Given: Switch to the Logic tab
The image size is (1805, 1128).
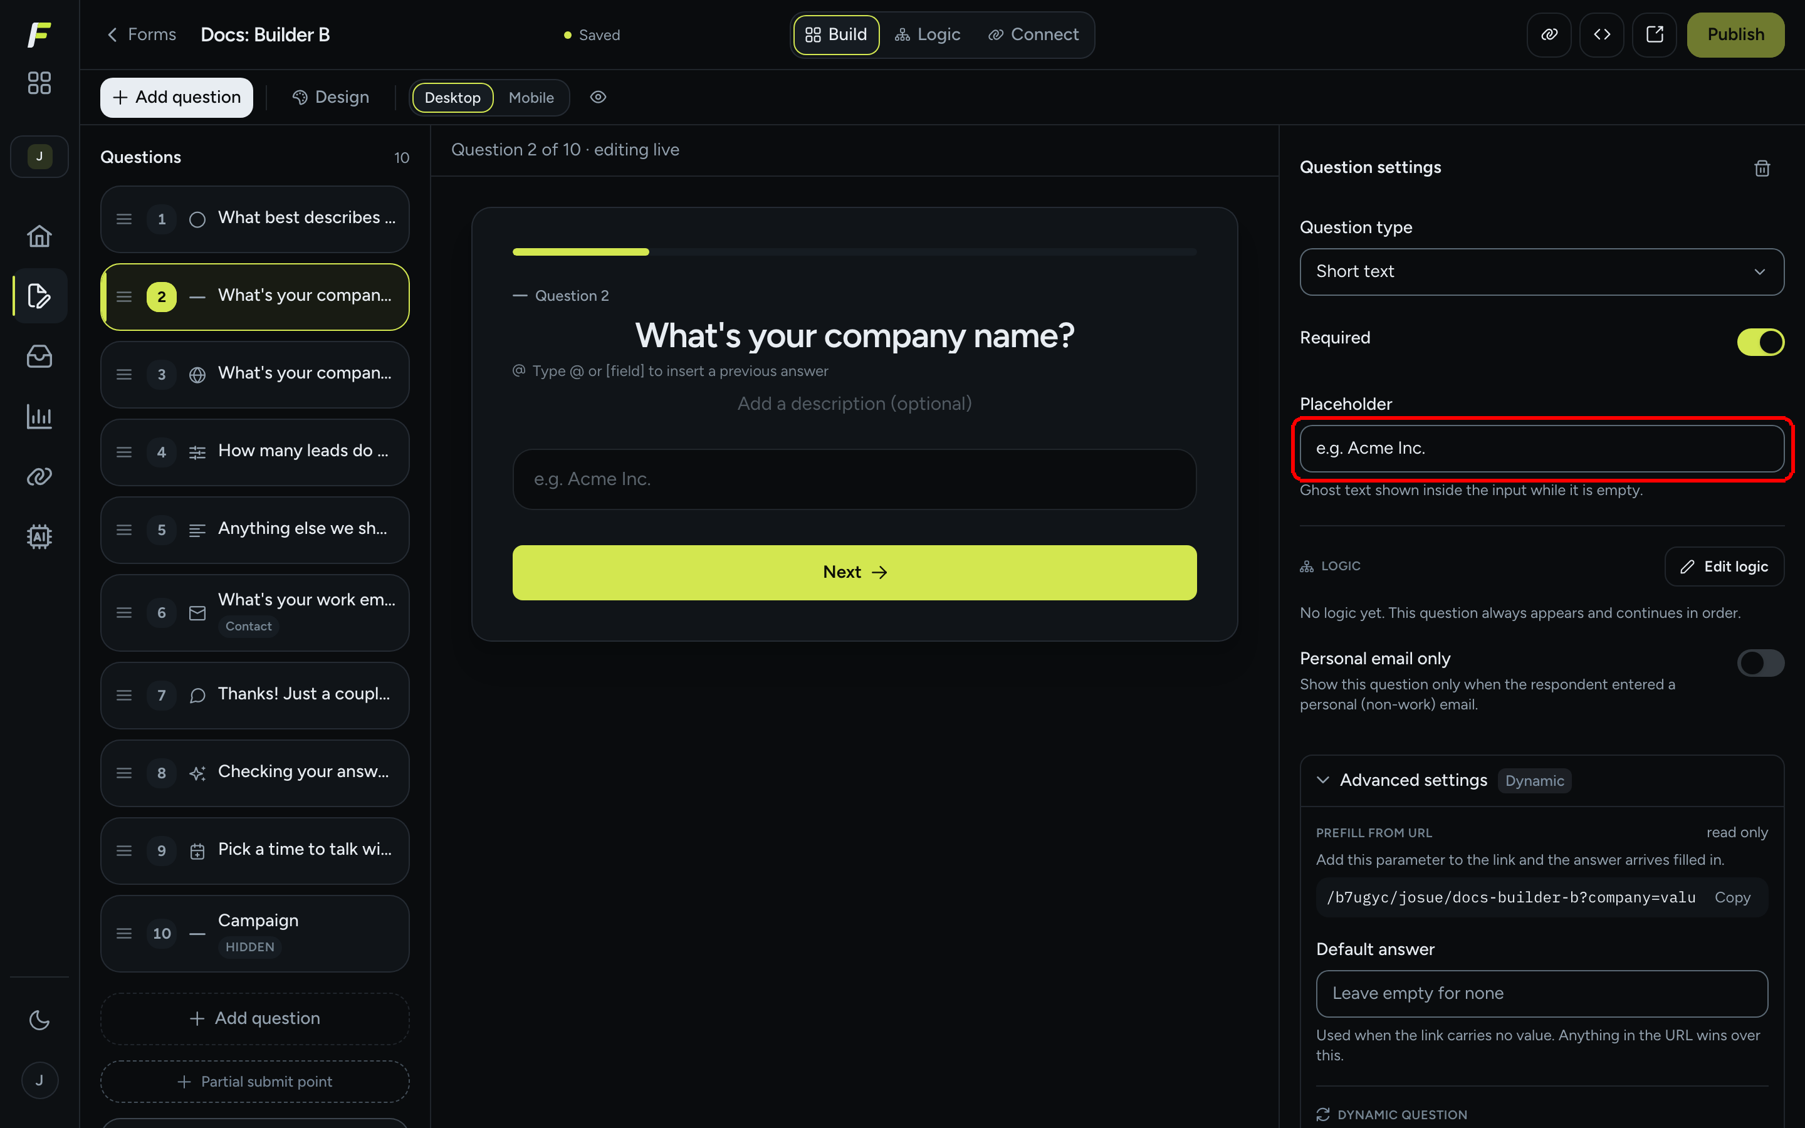Looking at the screenshot, I should (x=928, y=34).
